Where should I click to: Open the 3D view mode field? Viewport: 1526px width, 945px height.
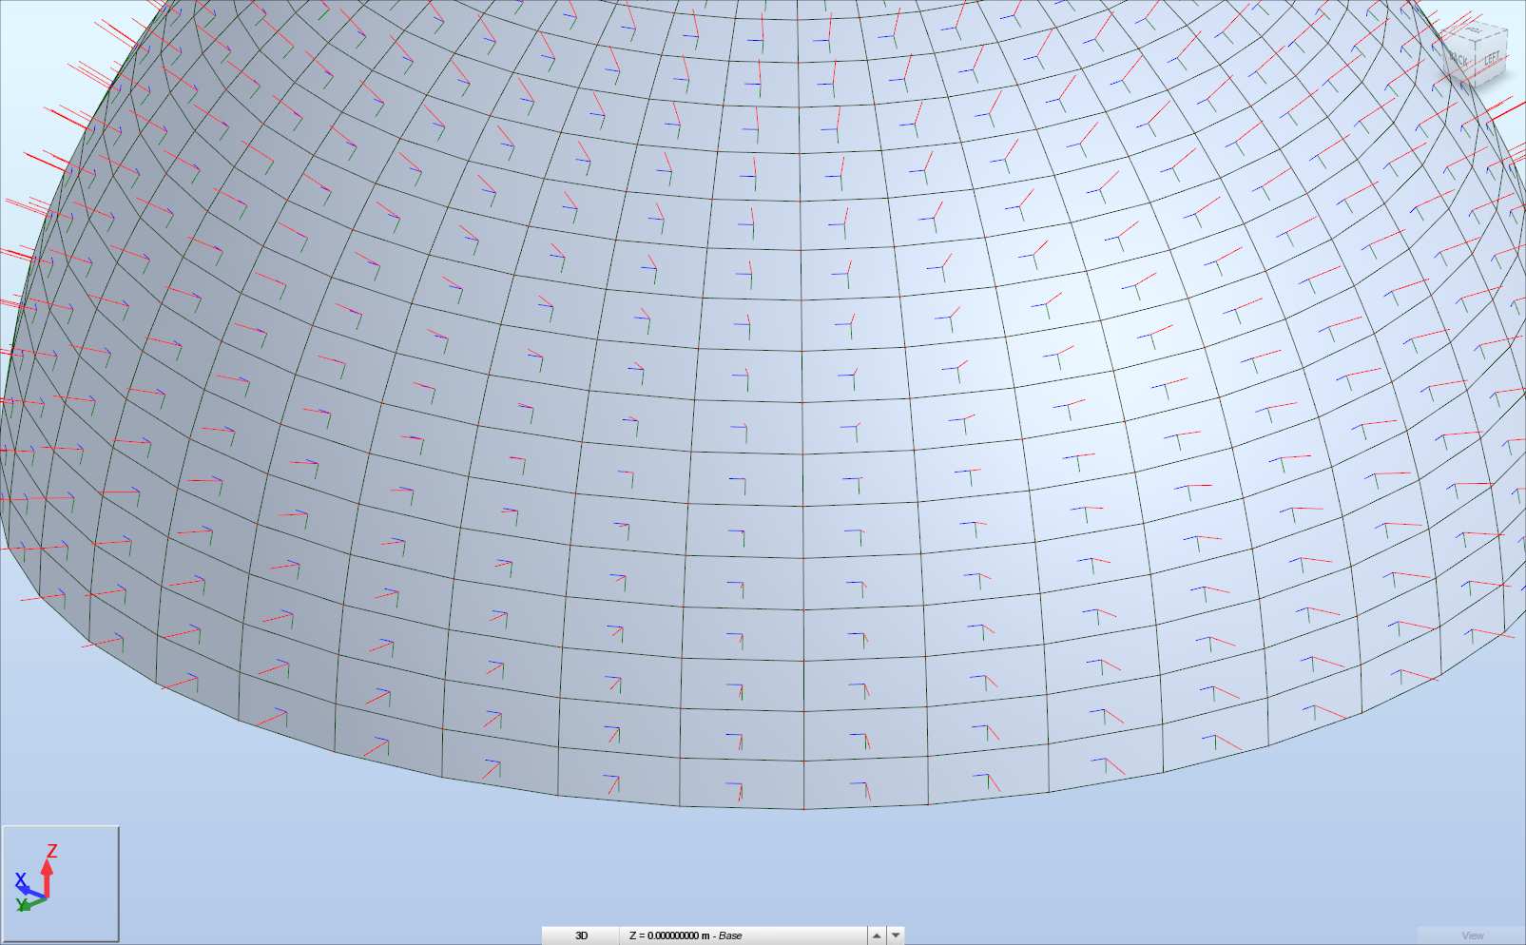(584, 935)
